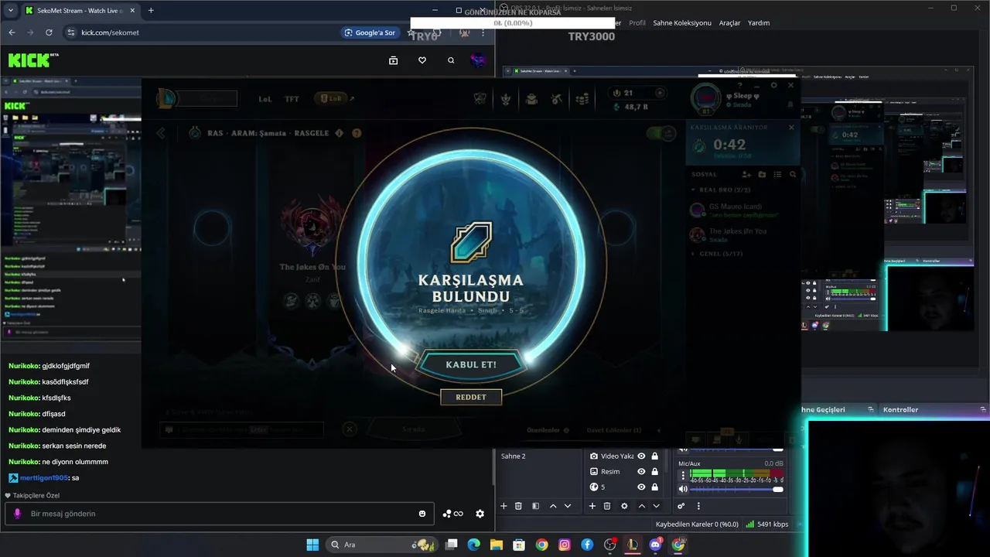Select the LoL tab in League client
Viewport: 990px width, 557px height.
click(x=265, y=99)
